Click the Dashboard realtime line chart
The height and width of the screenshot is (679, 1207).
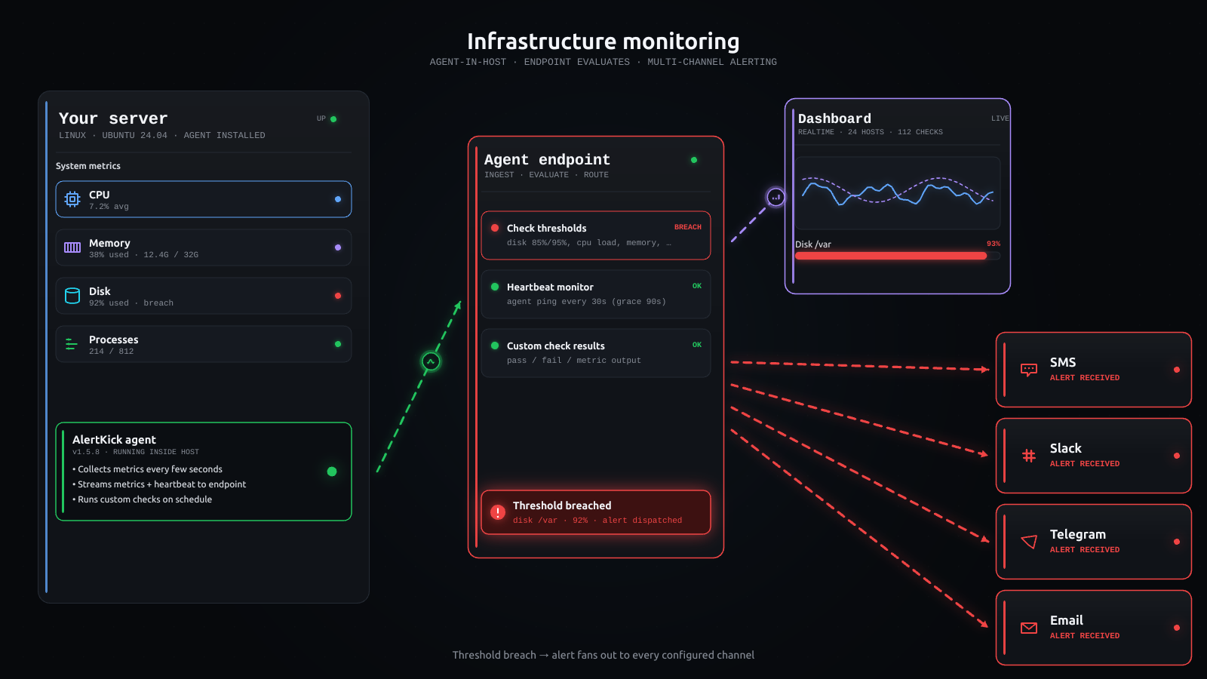coord(898,193)
